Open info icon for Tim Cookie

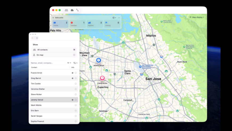(x=76, y=84)
